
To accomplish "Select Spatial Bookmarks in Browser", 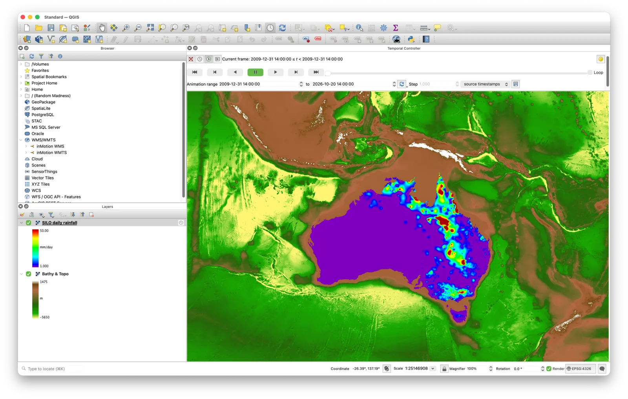I will [x=49, y=77].
